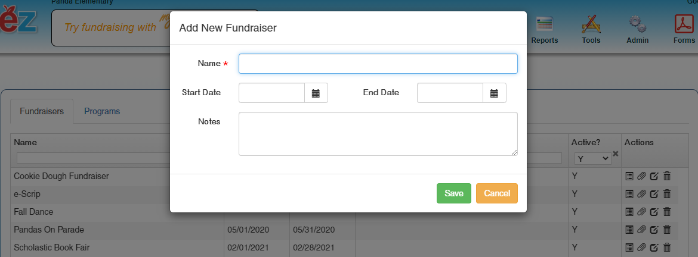Delete the Scholastic Book Fair row
The image size is (698, 257).
(667, 247)
